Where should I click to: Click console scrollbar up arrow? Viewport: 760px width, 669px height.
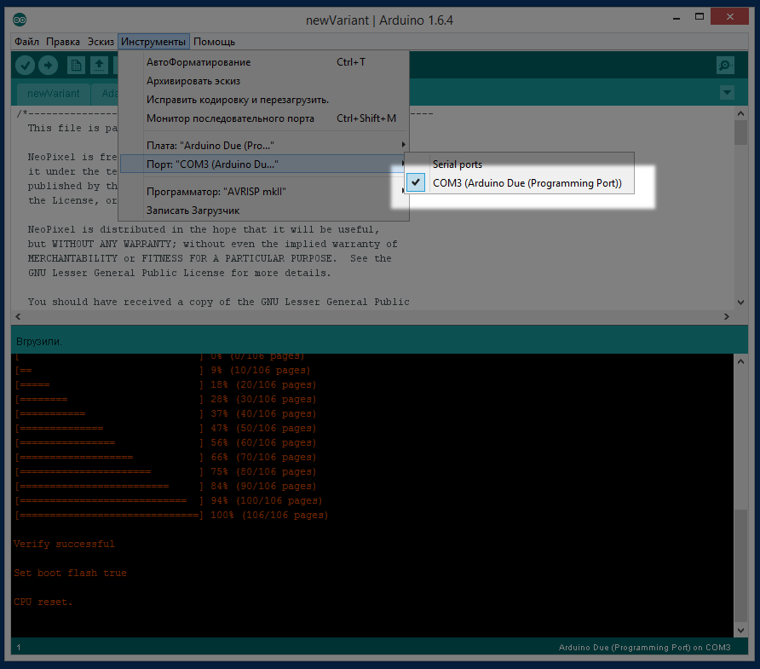coord(740,361)
